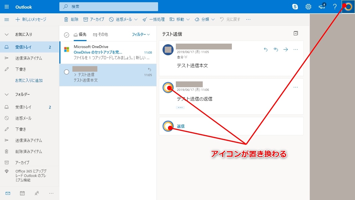
Task: Toggle the hamburger navigation pane button
Action: pos(7,19)
